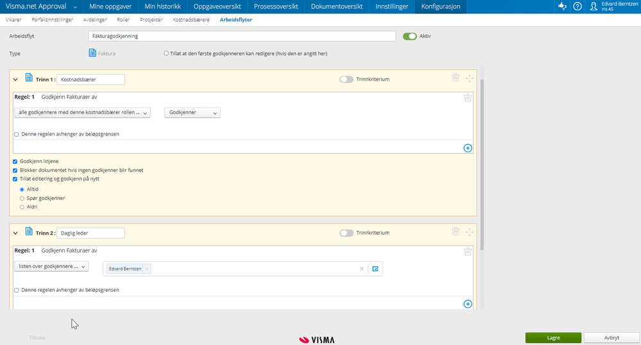Switch to the Vikarer sub-tab
Image resolution: width=641 pixels, height=345 pixels.
pyautogui.click(x=13, y=20)
